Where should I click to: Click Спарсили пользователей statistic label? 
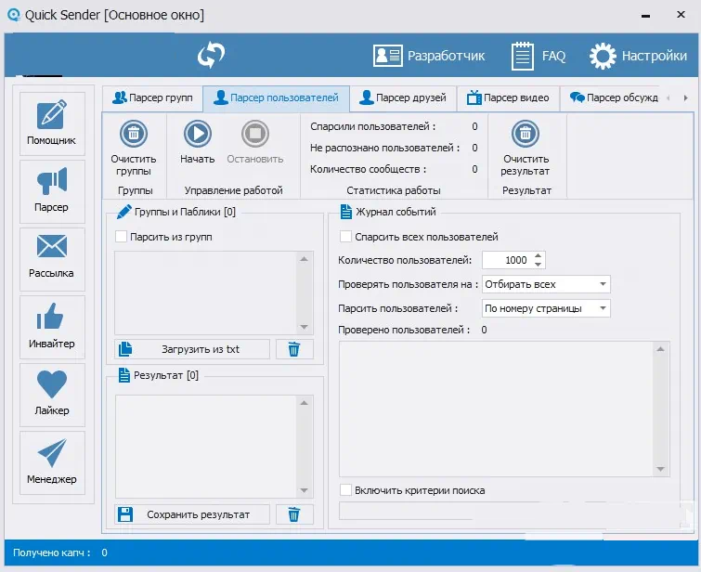click(x=373, y=126)
